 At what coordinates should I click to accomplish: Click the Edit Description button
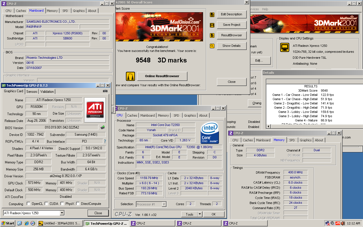point(232,14)
